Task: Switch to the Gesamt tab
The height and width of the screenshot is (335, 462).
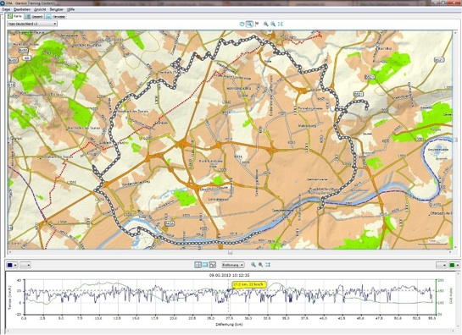Action: click(35, 16)
